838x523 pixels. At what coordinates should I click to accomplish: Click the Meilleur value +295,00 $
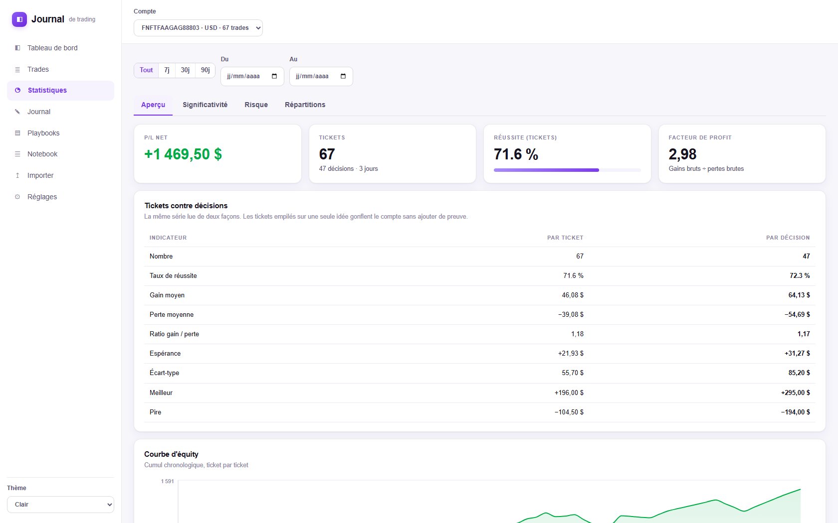click(796, 393)
